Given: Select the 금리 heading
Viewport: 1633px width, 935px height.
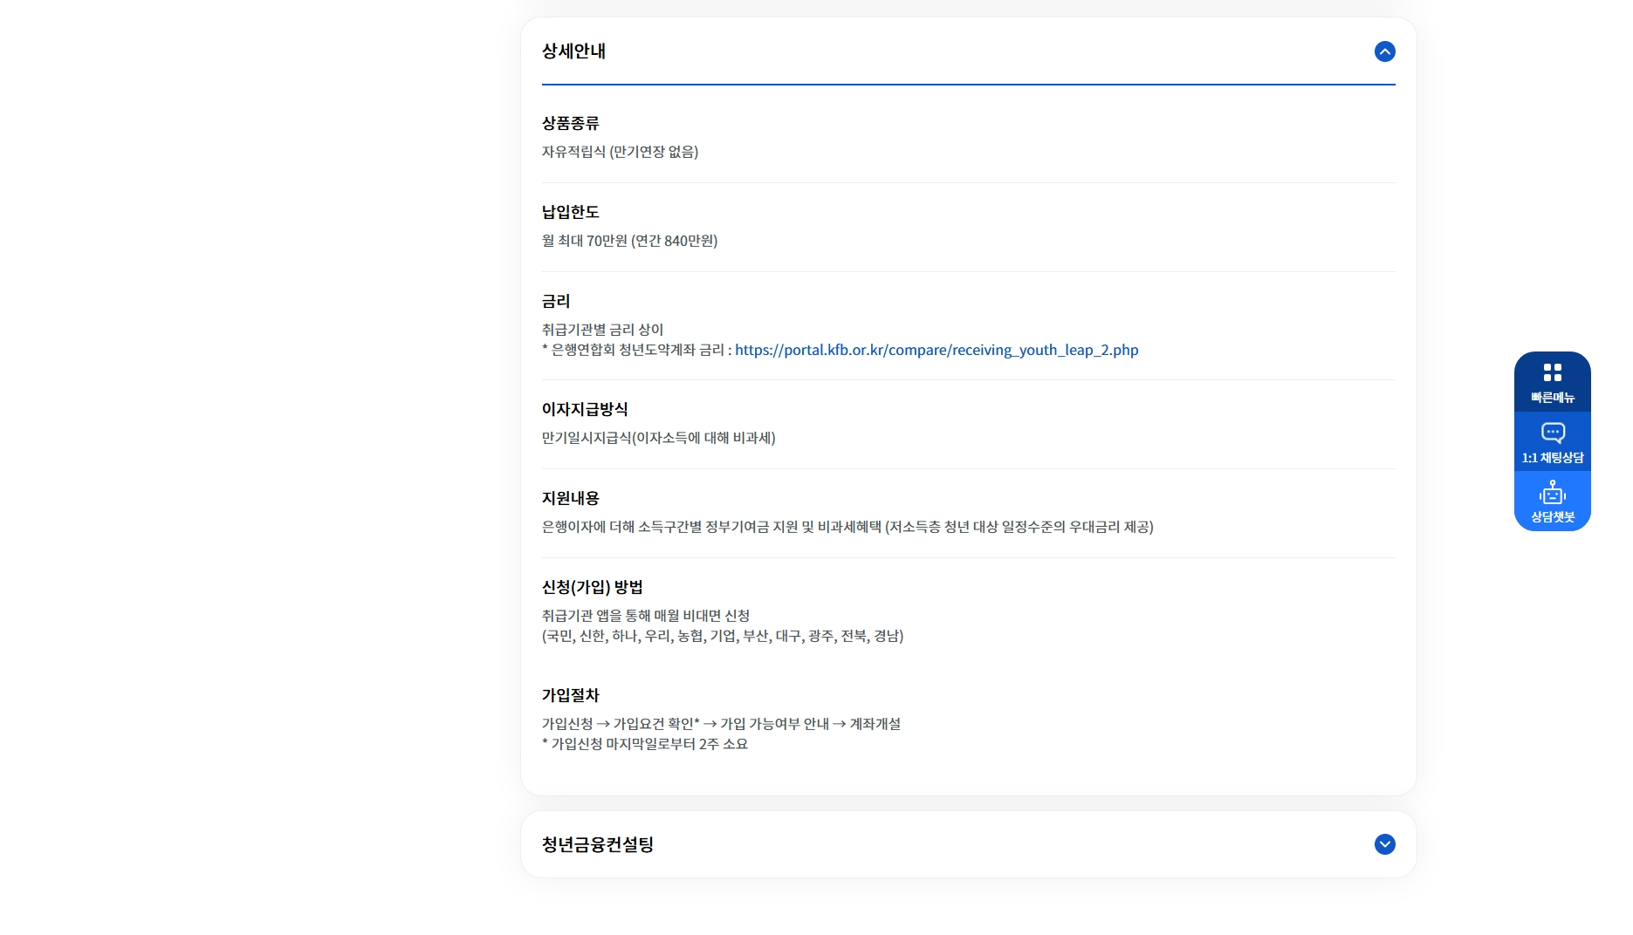Looking at the screenshot, I should coord(556,301).
